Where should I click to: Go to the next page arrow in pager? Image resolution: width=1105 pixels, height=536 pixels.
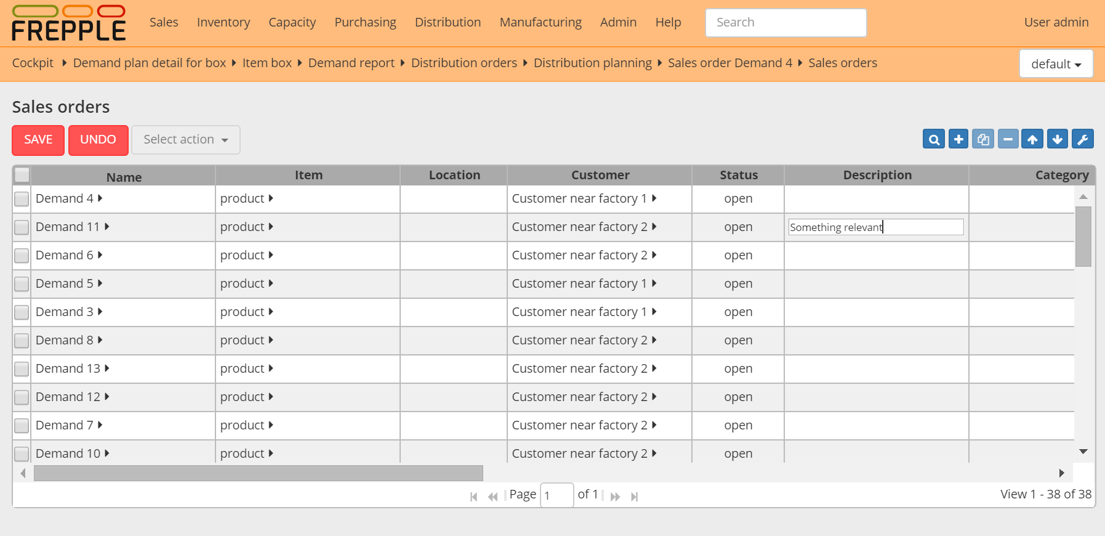point(615,497)
